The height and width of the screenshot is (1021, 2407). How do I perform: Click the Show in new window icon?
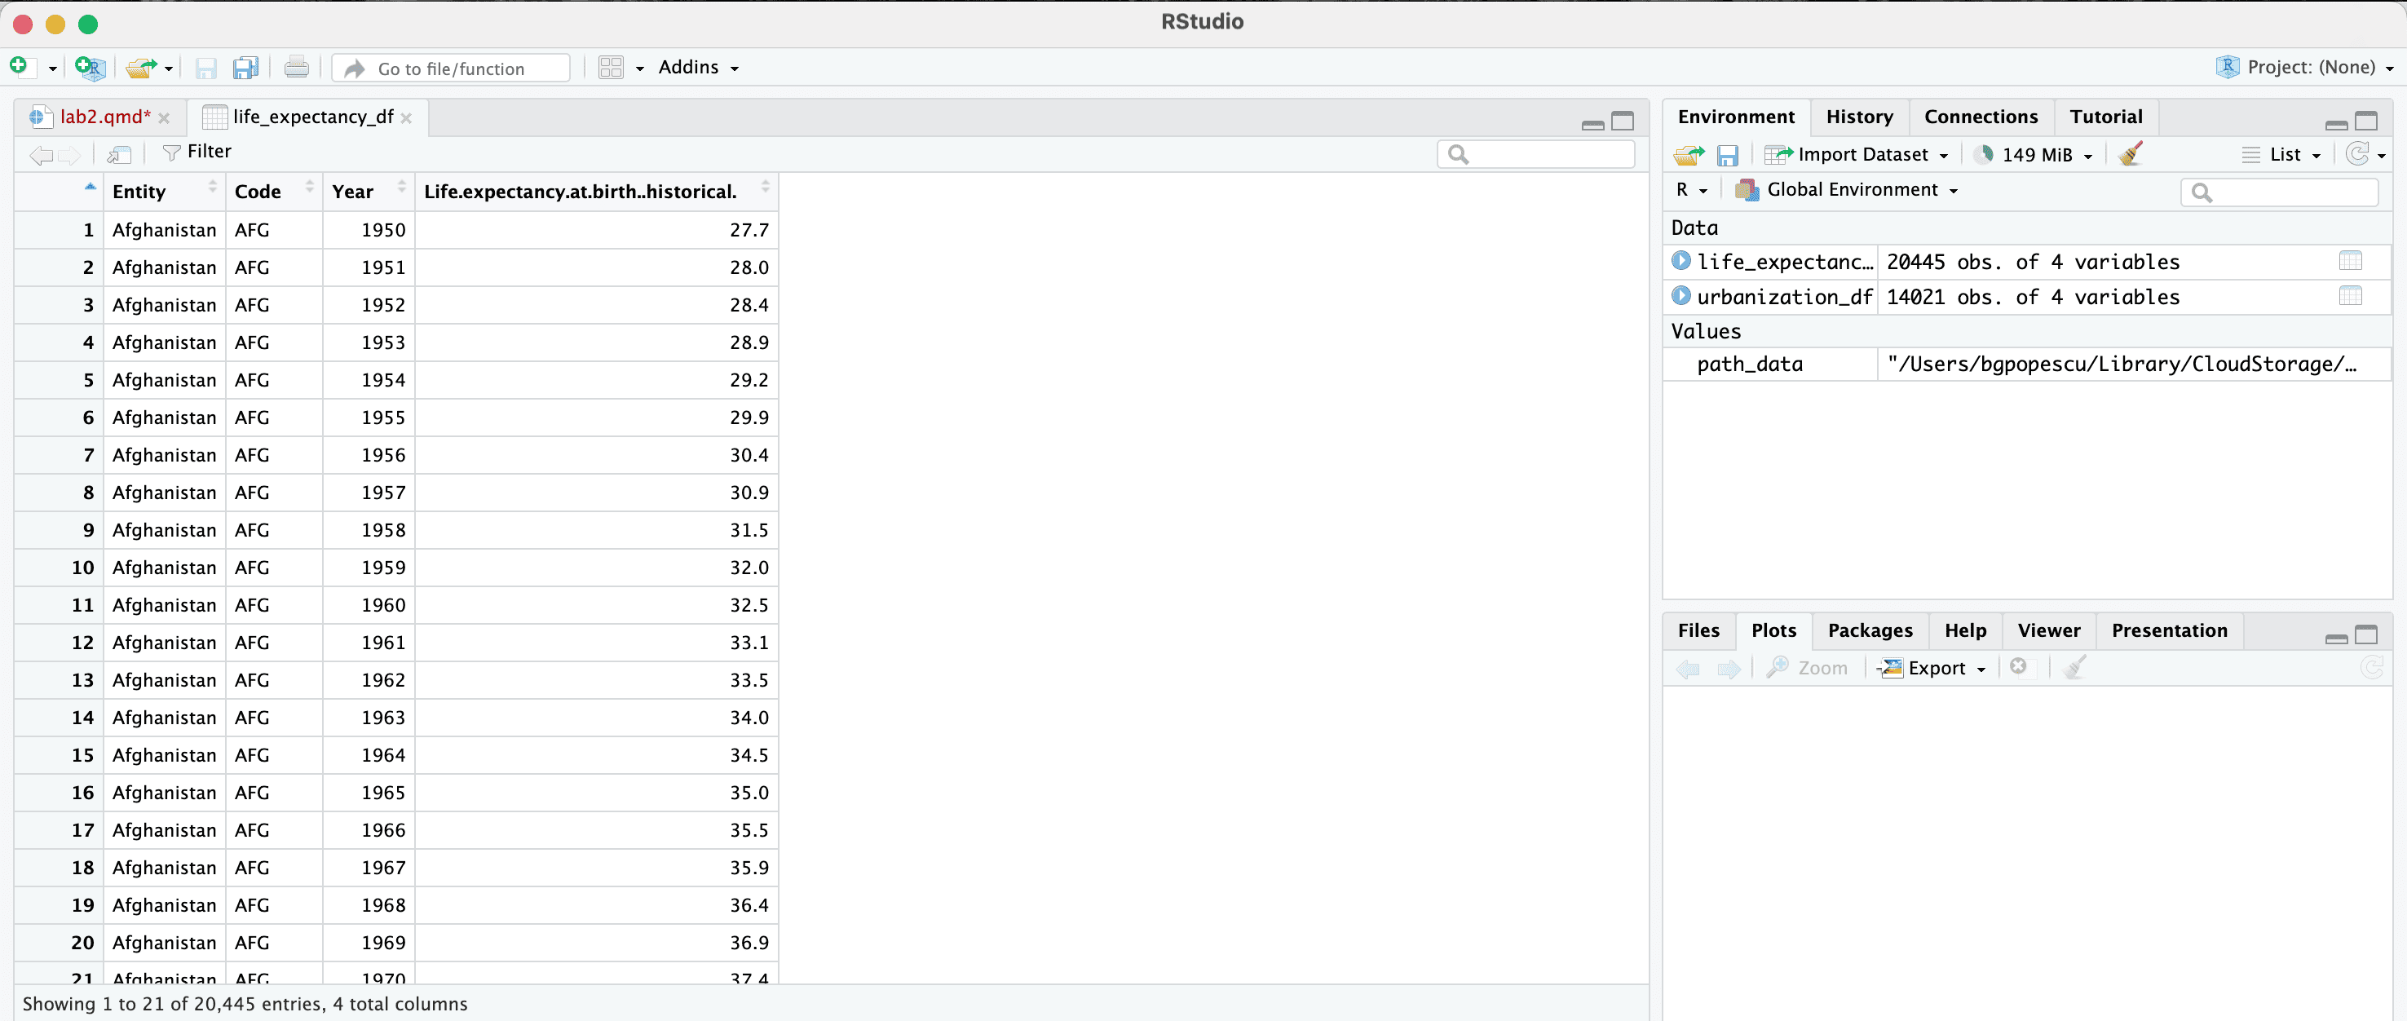119,153
